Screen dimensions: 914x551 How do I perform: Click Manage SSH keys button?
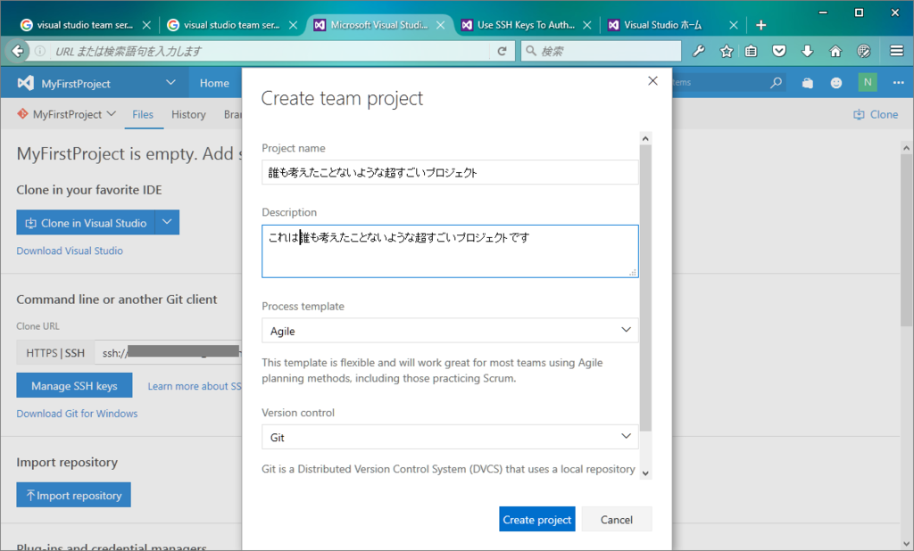[x=74, y=385]
